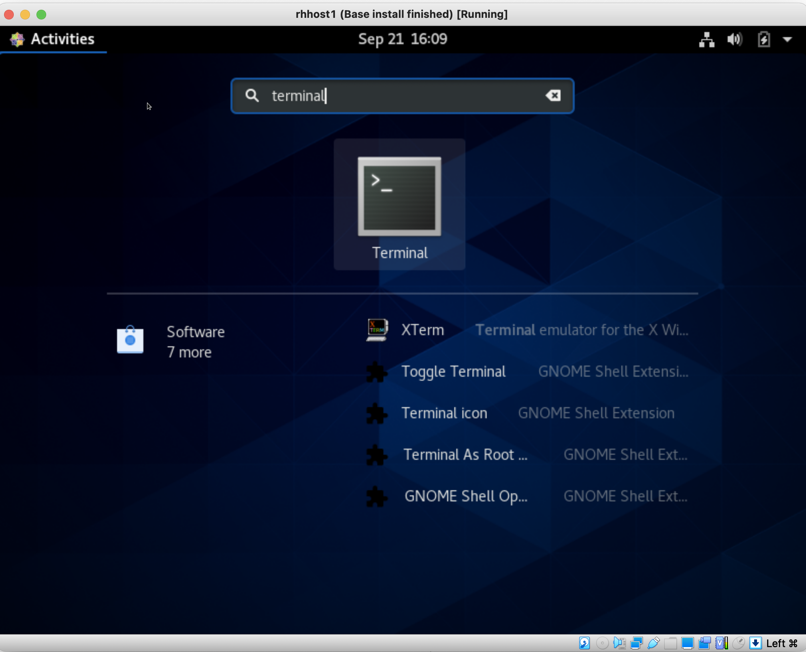Click the magnifier search icon
The height and width of the screenshot is (652, 806).
252,96
